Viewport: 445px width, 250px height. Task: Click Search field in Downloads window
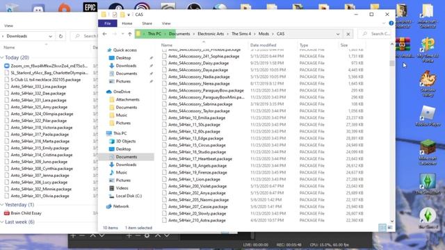(85, 36)
